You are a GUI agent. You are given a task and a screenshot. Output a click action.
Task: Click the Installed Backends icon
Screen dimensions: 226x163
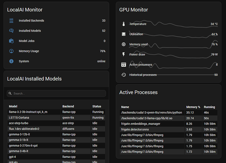pyautogui.click(x=11, y=21)
